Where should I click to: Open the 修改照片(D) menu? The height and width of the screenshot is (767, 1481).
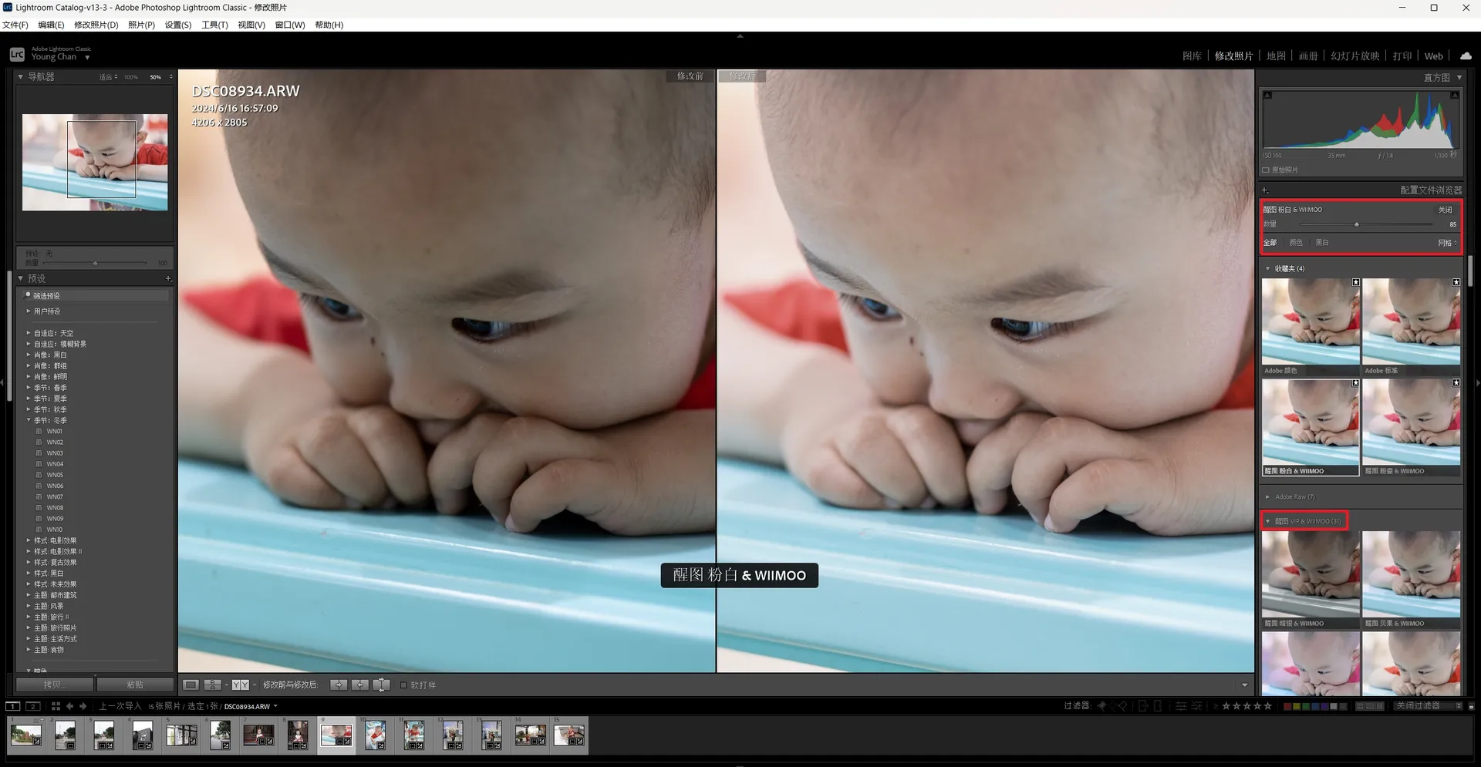click(96, 25)
